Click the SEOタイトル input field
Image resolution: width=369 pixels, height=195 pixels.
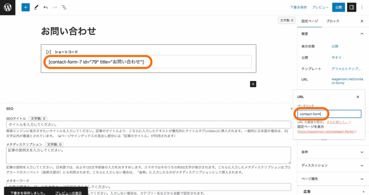point(148,124)
